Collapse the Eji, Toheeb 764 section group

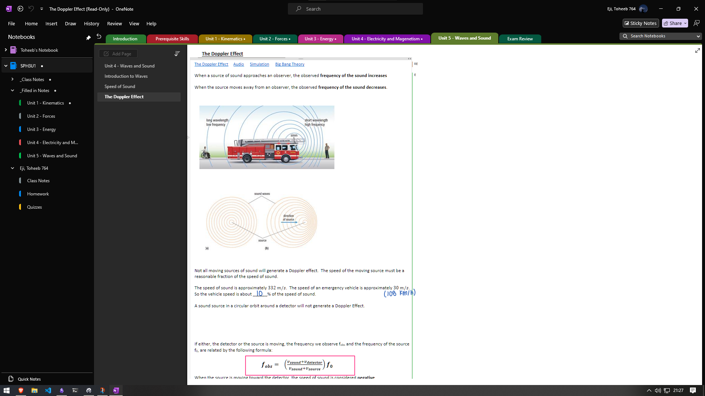pyautogui.click(x=12, y=168)
